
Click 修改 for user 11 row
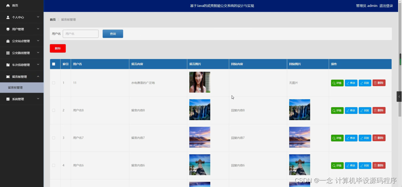[x=351, y=83]
